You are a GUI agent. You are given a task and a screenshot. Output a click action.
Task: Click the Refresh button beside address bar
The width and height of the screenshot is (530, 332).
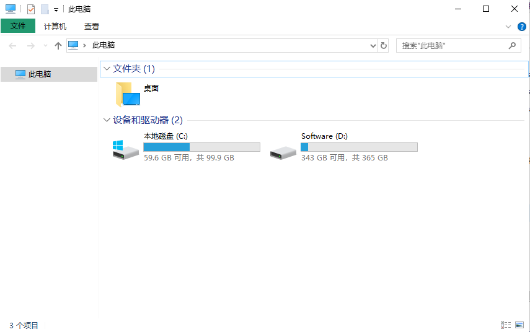point(384,46)
